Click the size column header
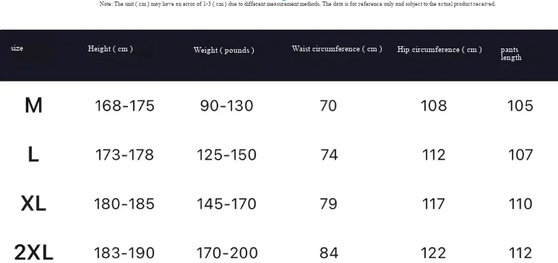 click(17, 48)
